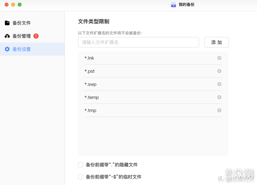Click the 添加 button
Screen dimensions: 257x185
(216, 42)
